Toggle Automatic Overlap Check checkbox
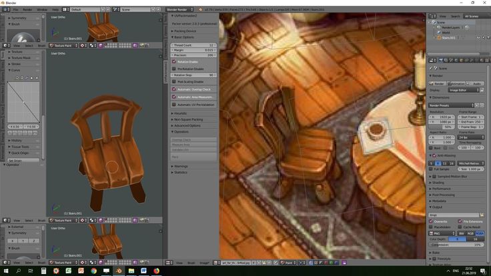 tap(174, 89)
